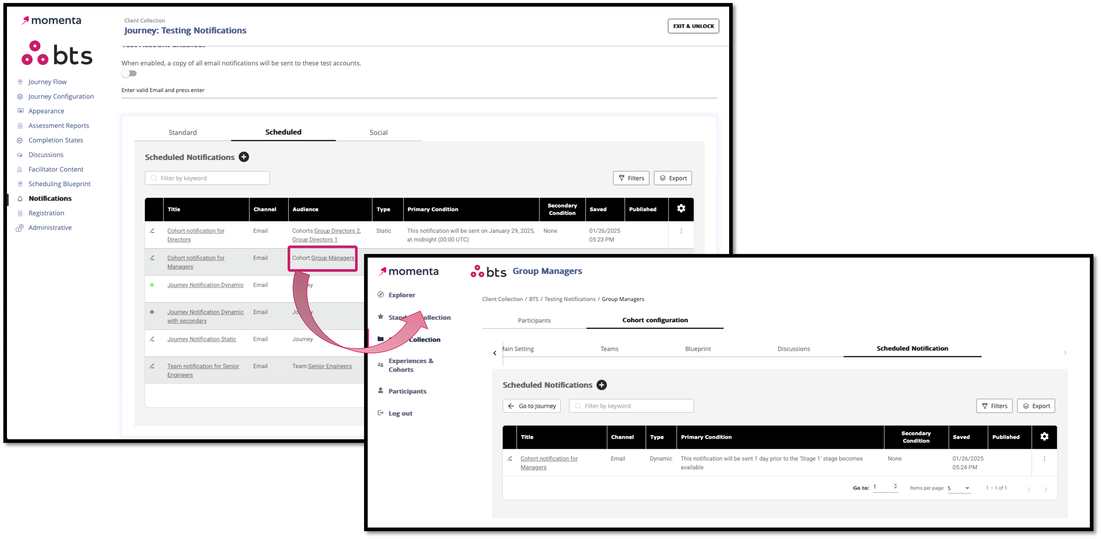
Task: Open three-dot menu for Directors notification row
Action: (681, 231)
